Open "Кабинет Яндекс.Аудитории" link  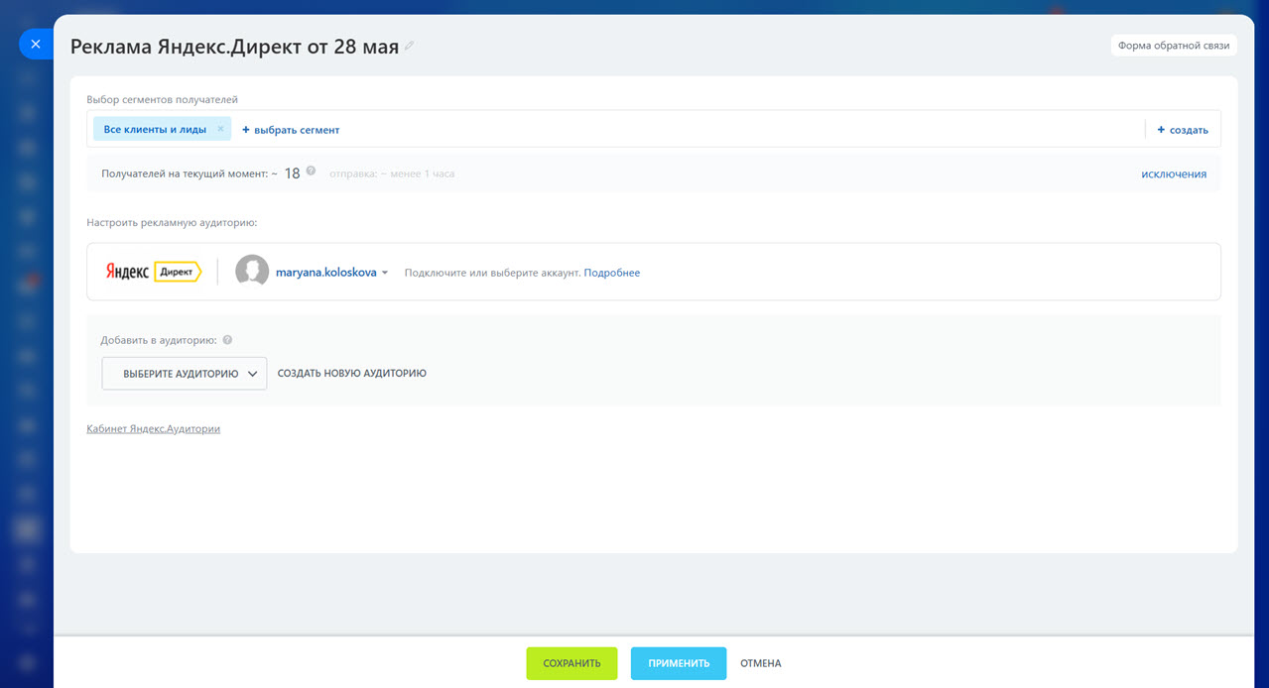pyautogui.click(x=154, y=429)
